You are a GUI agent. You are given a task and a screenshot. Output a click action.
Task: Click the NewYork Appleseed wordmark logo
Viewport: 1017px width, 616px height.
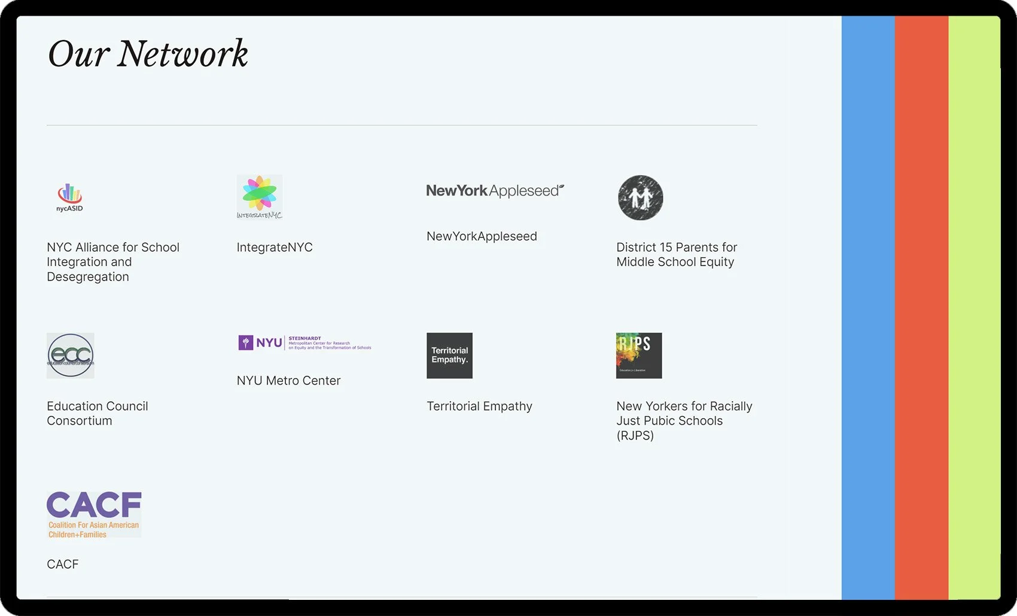click(x=495, y=191)
